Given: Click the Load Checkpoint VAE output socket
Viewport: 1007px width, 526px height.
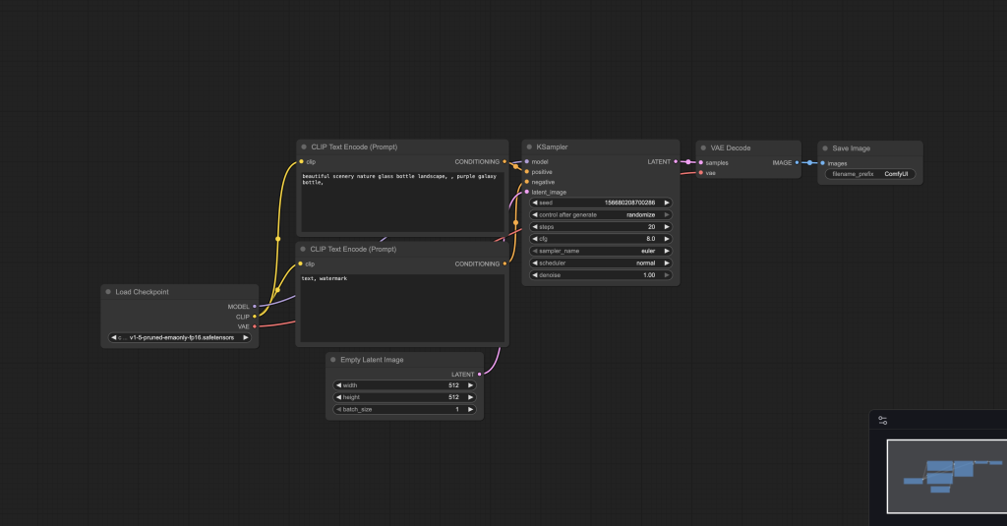Looking at the screenshot, I should (x=255, y=326).
